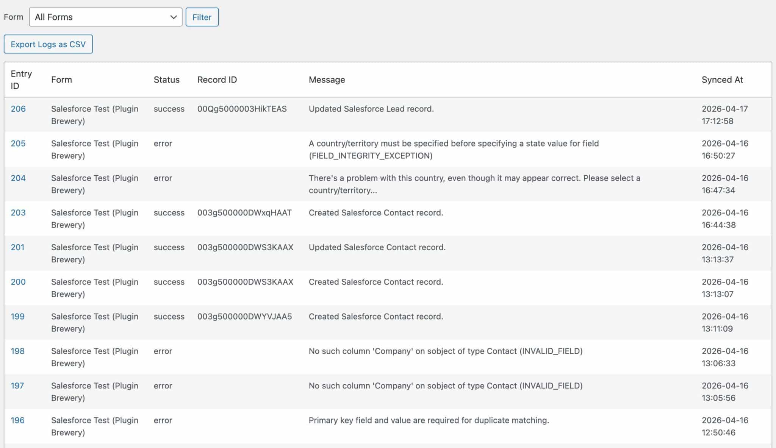Open entry 196 link
The image size is (776, 448).
[x=17, y=420]
